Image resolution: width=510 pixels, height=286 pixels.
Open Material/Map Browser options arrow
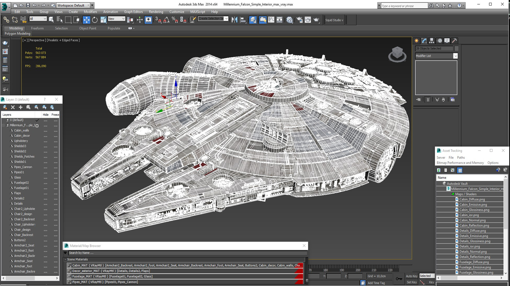65,253
